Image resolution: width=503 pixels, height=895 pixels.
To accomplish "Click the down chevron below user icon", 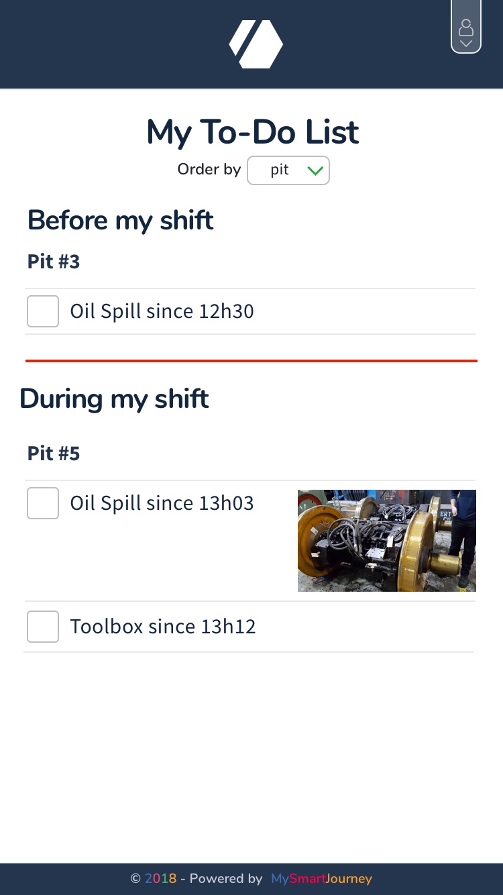I will tap(466, 44).
